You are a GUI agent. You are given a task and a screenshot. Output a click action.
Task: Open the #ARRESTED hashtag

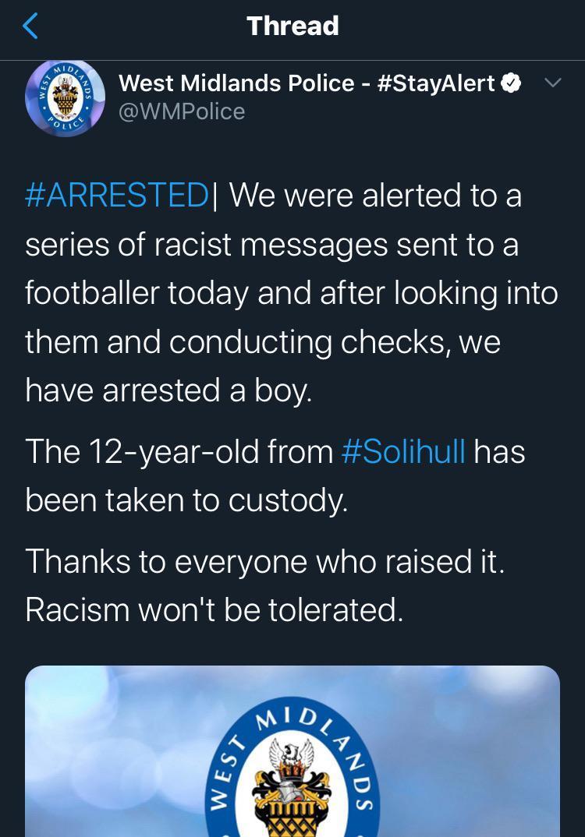click(117, 195)
